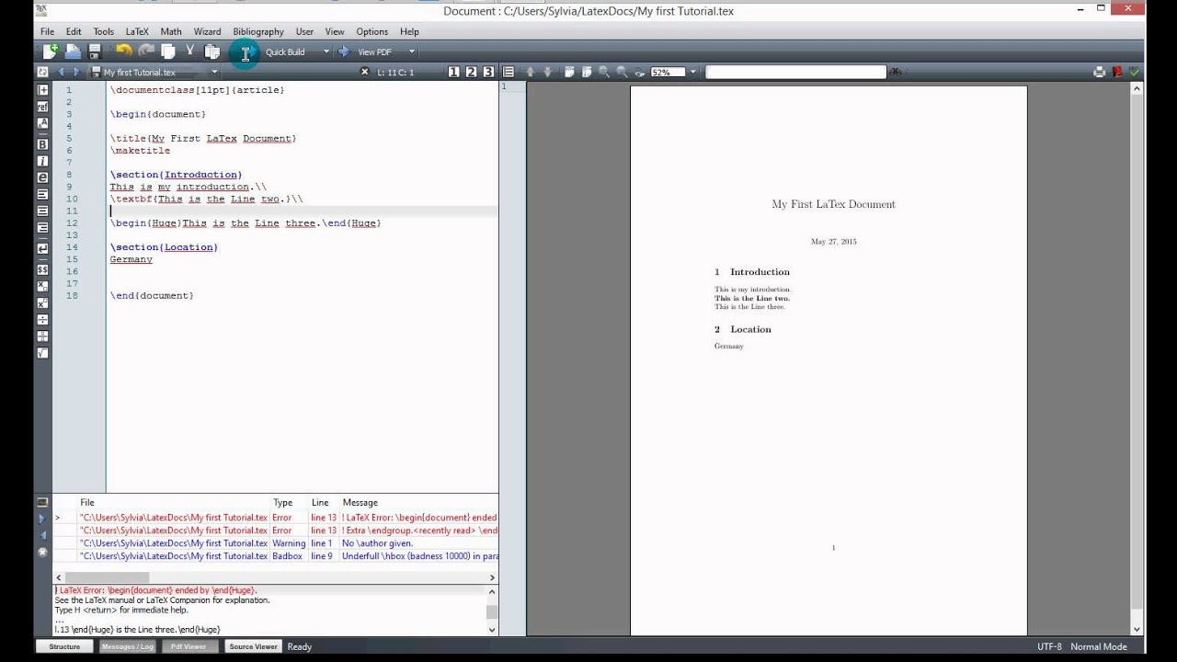1177x662 pixels.
Task: Click the PDF fit width icon
Action: pyautogui.click(x=569, y=72)
